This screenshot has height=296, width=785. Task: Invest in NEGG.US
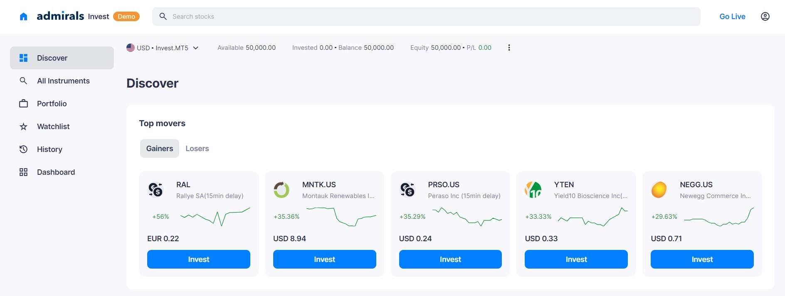tap(702, 259)
